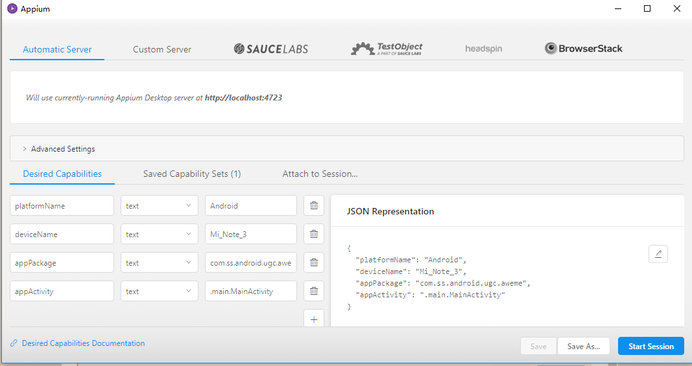
Task: Open type dropdown for platformName
Action: 159,205
